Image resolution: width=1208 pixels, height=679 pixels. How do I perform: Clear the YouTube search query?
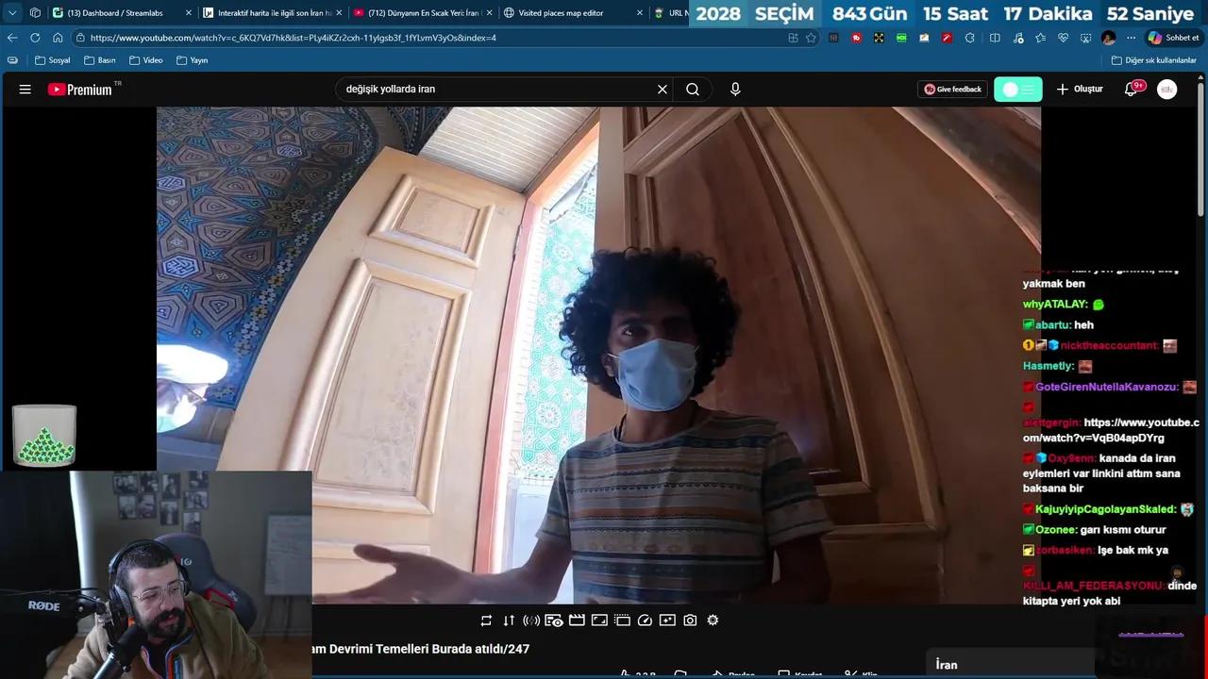(x=663, y=90)
